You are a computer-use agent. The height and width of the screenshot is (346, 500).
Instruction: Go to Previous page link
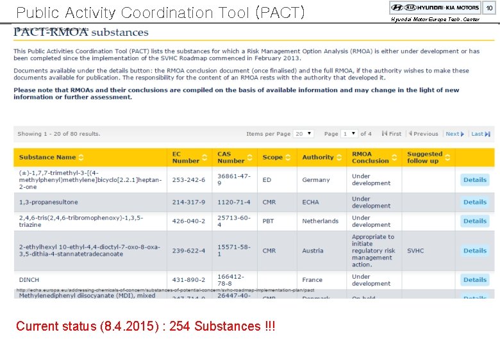tap(424, 134)
